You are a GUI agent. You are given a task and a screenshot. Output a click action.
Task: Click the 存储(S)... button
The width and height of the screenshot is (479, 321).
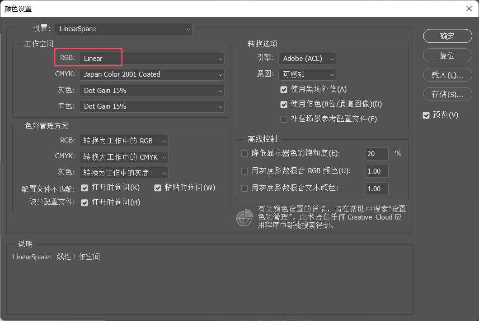click(447, 95)
